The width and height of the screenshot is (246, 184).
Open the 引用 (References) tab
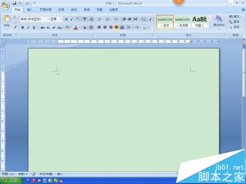(61, 10)
